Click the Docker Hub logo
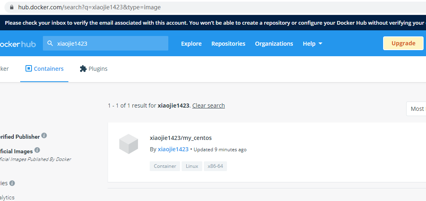Screen dimensions: 426x201 (18, 44)
